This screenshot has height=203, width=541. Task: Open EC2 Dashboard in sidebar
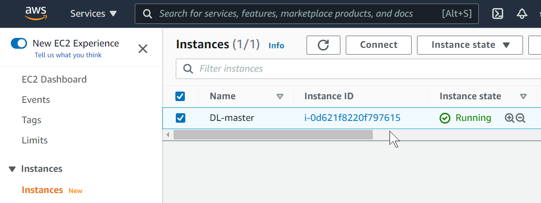pyautogui.click(x=54, y=79)
